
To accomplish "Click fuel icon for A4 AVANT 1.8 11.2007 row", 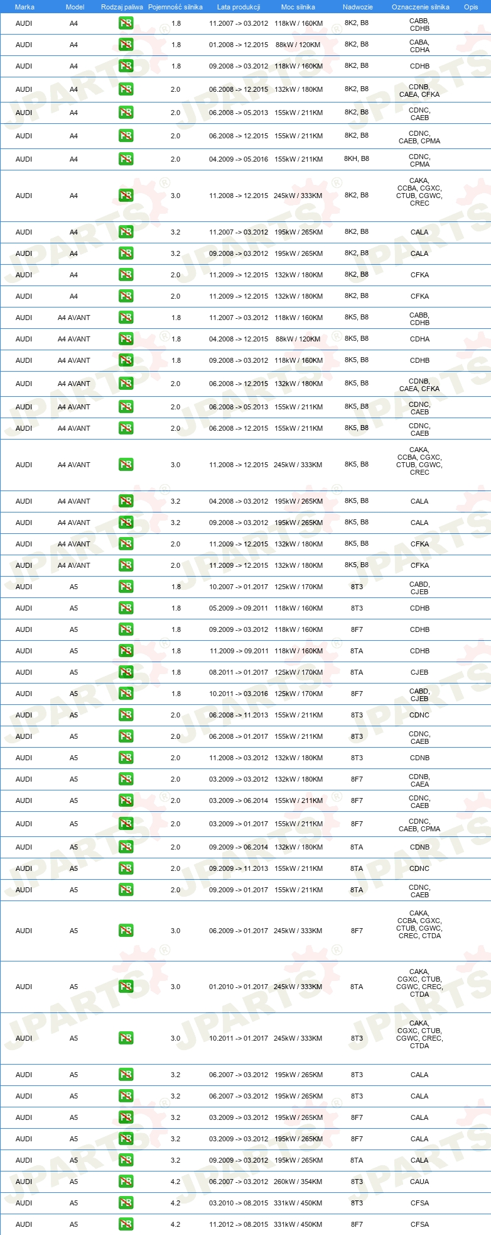I will [126, 318].
